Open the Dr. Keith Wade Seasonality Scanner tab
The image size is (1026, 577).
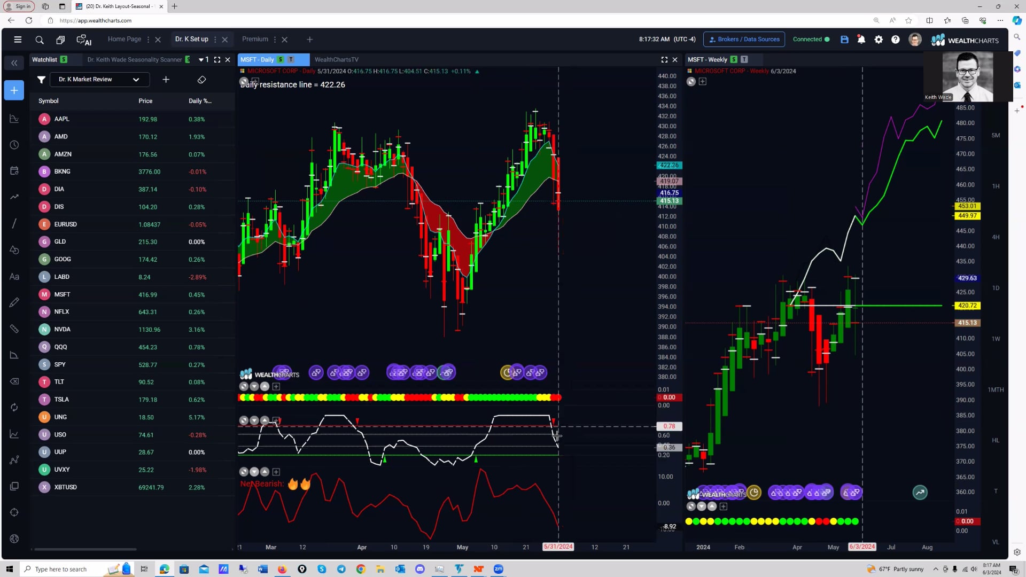click(x=135, y=60)
